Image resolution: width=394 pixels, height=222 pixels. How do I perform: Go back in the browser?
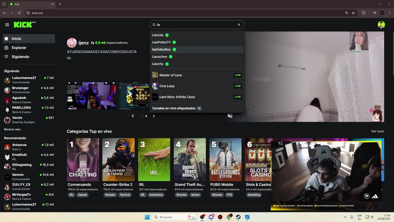pos(5,13)
